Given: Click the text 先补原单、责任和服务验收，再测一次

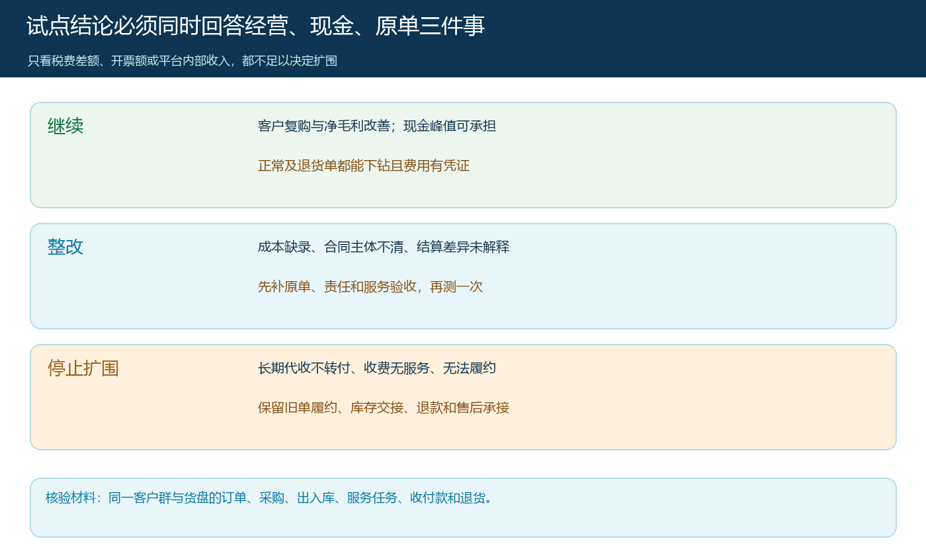Looking at the screenshot, I should tap(370, 286).
